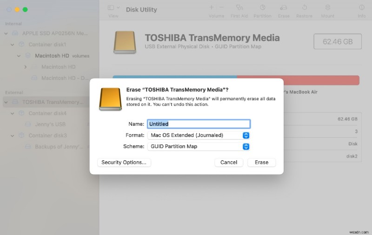Click the Erase button in dialog
The width and height of the screenshot is (372, 235).
(x=261, y=162)
